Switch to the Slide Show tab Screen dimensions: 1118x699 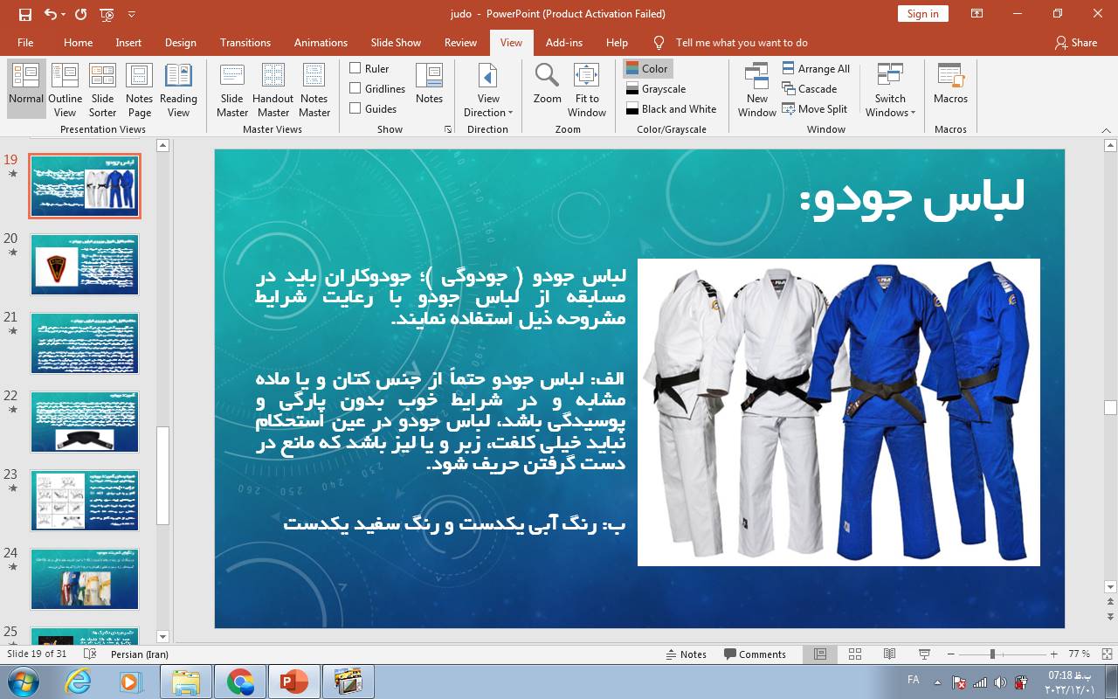click(396, 42)
